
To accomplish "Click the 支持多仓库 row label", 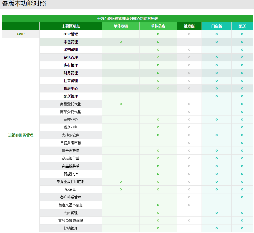I will tap(71, 135).
